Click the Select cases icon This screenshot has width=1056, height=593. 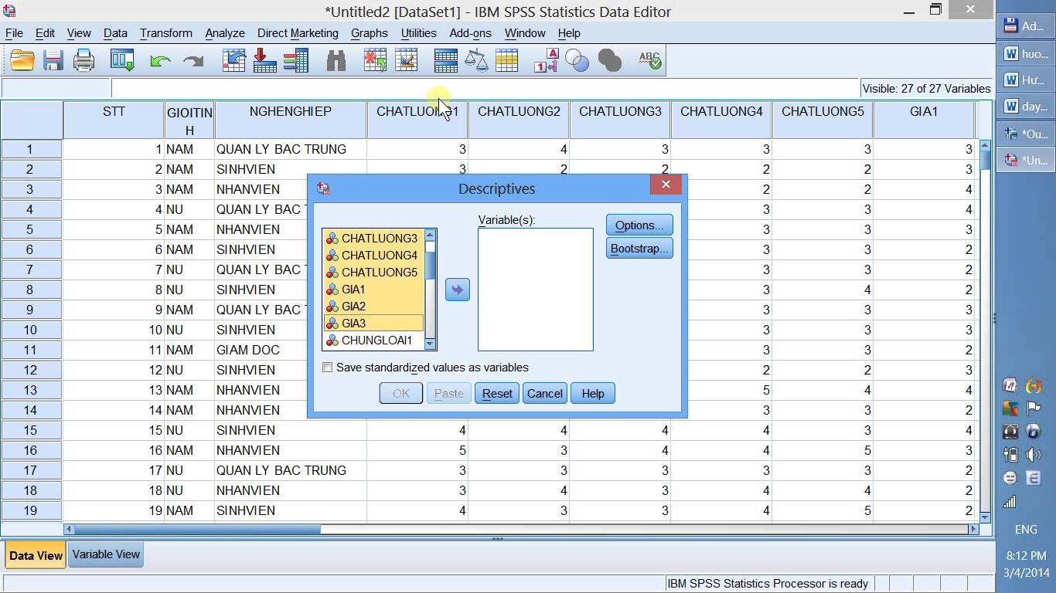(x=506, y=60)
